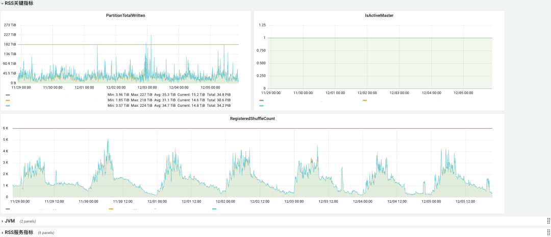
Task: Click legend value "Current: 14.8 TiB"
Action: pos(191,106)
